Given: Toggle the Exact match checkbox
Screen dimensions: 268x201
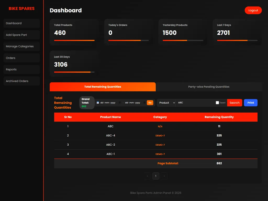Looking at the screenshot, I should click(217, 103).
